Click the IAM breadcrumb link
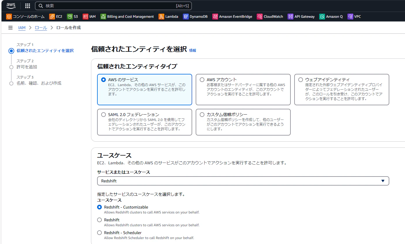Image resolution: width=405 pixels, height=244 pixels. tap(22, 28)
